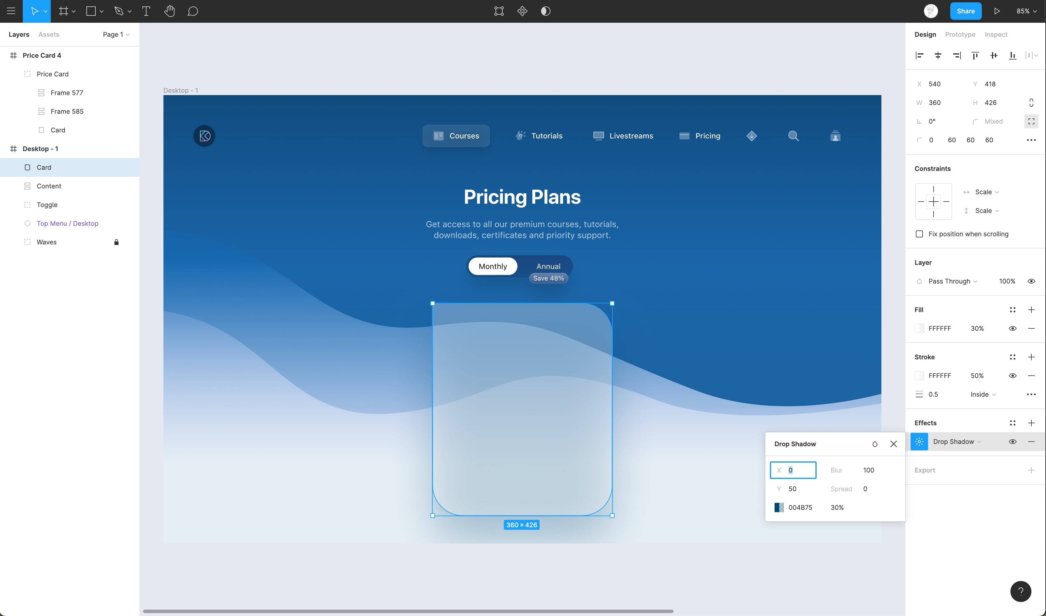Activate the Comment tool
The height and width of the screenshot is (616, 1046).
[192, 11]
